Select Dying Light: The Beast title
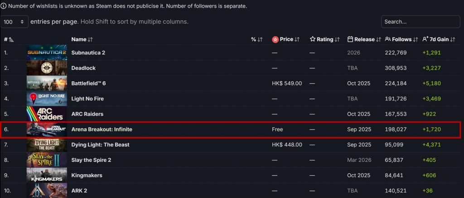The image size is (464, 198). [100, 145]
